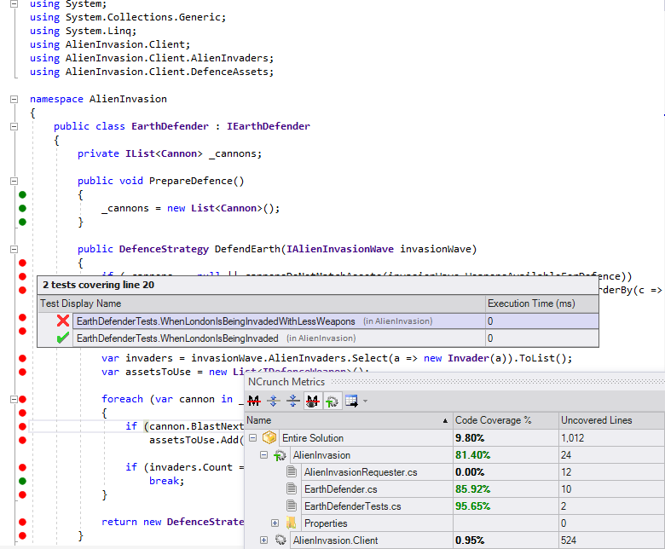665x549 pixels.
Task: Sort metrics by Code Coverage % column
Action: [x=506, y=420]
